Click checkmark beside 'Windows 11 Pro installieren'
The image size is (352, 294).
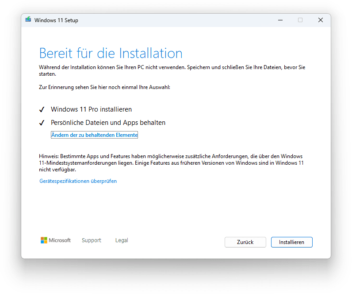42,109
